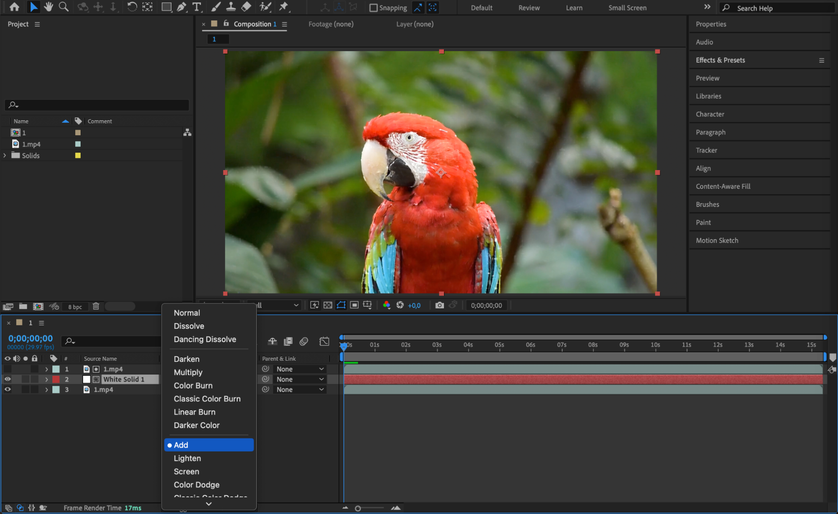Screen dimensions: 838x514
Task: Select the Hand tool
Action: (x=49, y=7)
